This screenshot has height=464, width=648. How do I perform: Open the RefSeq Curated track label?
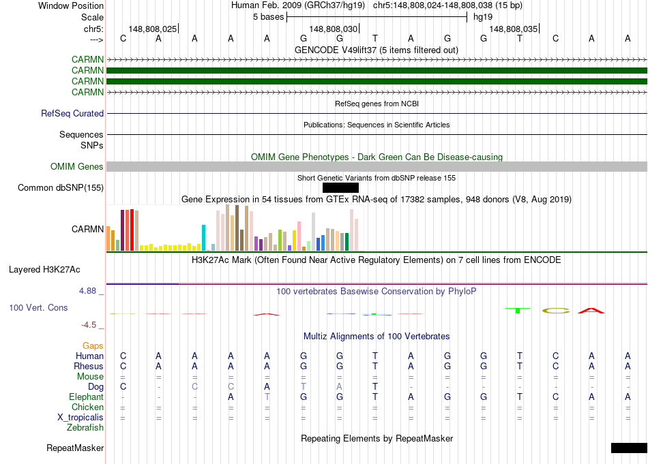click(72, 114)
